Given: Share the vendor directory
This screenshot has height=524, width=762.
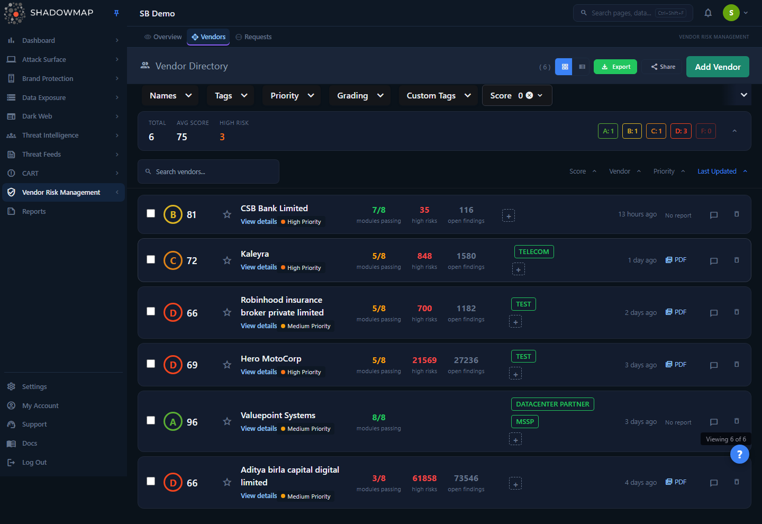Looking at the screenshot, I should [663, 67].
